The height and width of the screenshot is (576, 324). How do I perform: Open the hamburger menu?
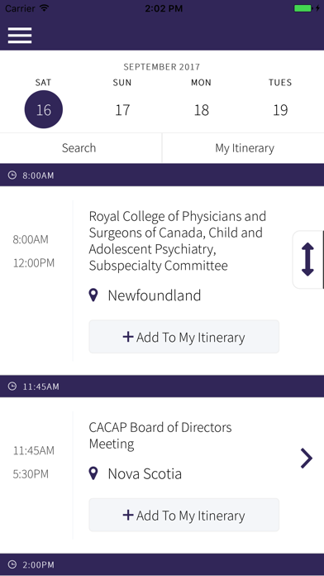pyautogui.click(x=20, y=36)
